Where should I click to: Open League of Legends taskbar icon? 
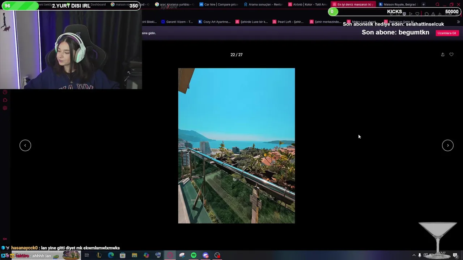click(99, 255)
